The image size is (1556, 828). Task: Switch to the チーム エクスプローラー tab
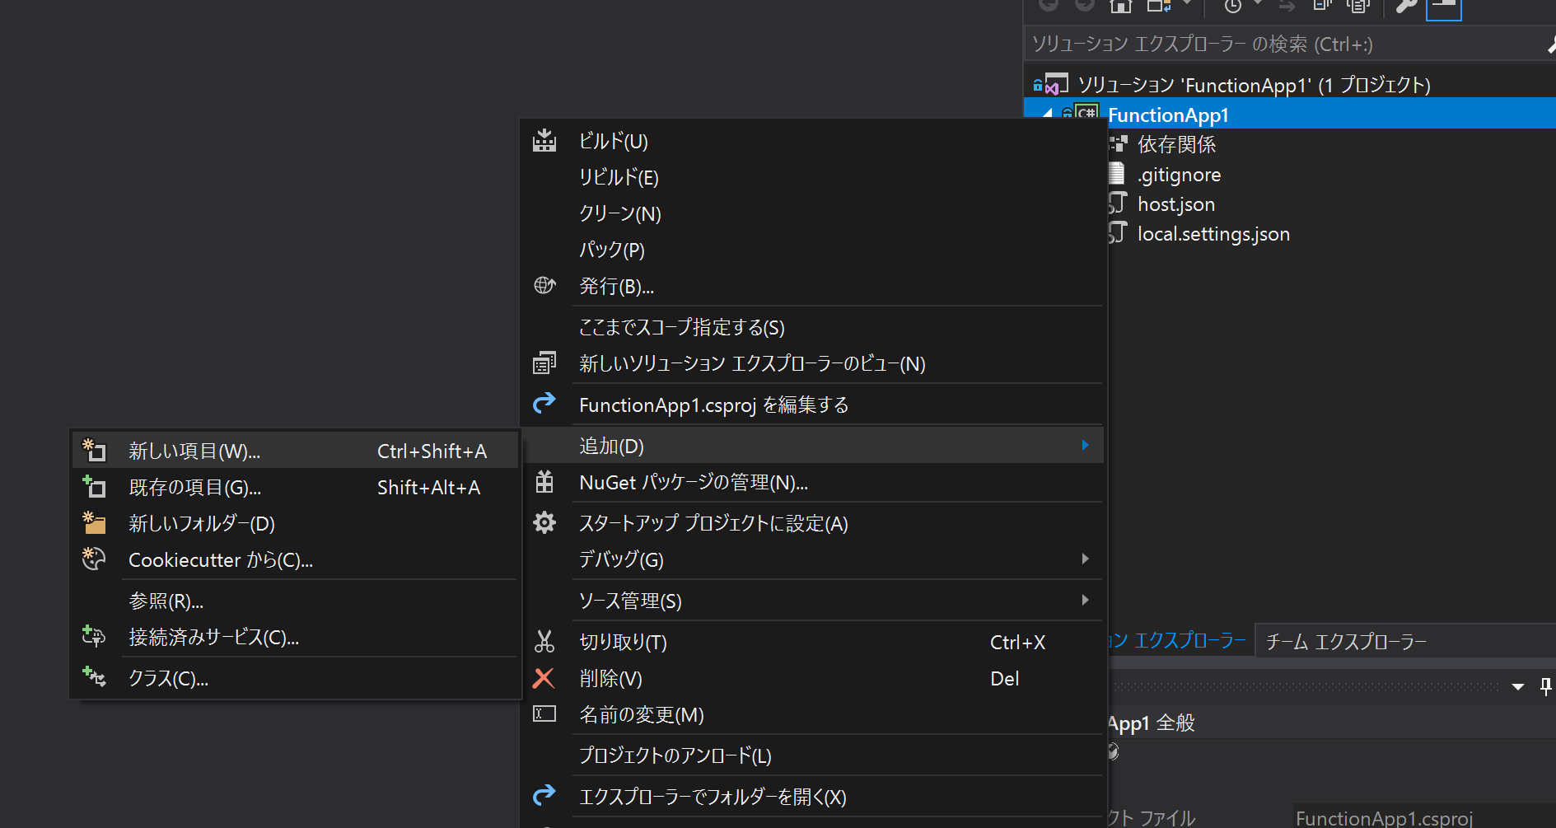(x=1346, y=641)
